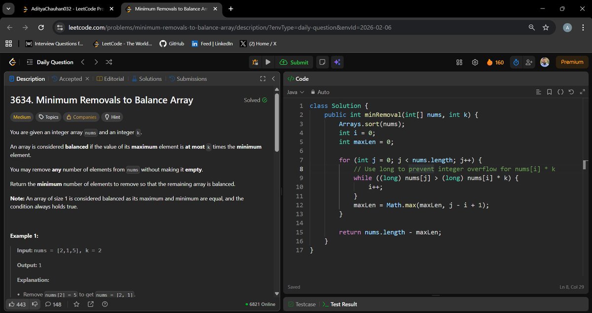Click the debug code bug icon
The height and width of the screenshot is (313, 592).
pyautogui.click(x=255, y=62)
